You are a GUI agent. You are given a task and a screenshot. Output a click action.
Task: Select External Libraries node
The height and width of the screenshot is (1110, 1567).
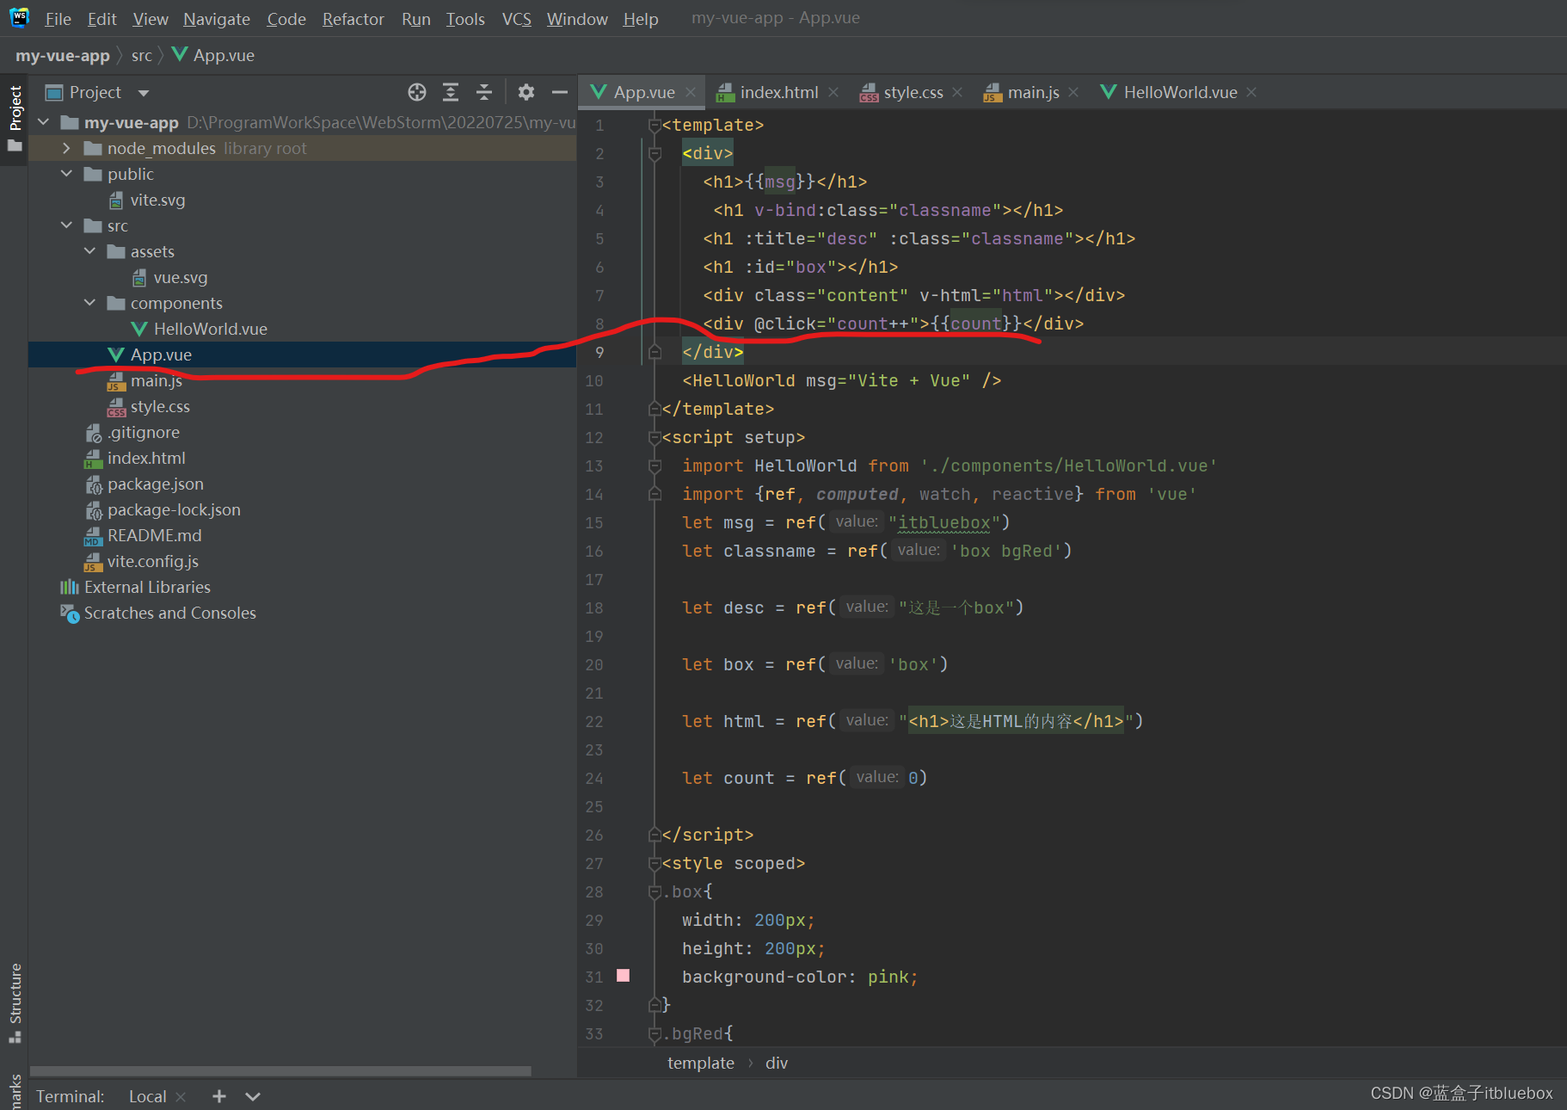[147, 587]
